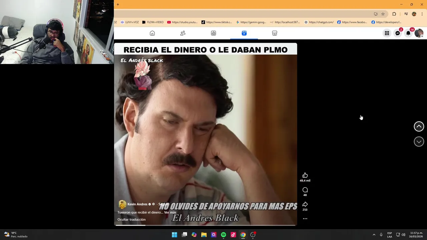The image size is (427, 240).
Task: Open the LUVV=VOZ bookmark
Action: [129, 22]
